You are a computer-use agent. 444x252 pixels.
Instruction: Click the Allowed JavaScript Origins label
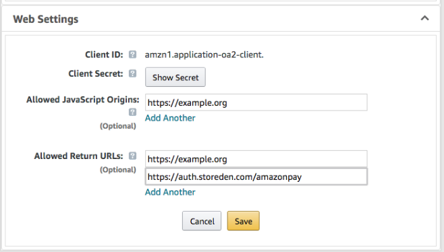pyautogui.click(x=83, y=100)
